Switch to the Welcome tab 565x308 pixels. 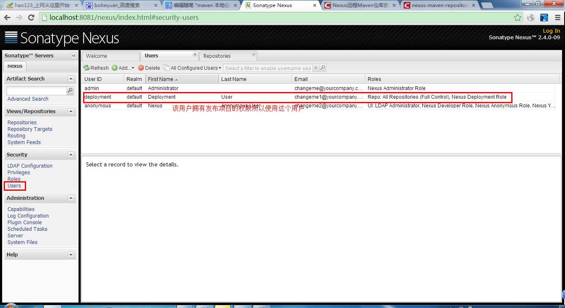coord(110,56)
